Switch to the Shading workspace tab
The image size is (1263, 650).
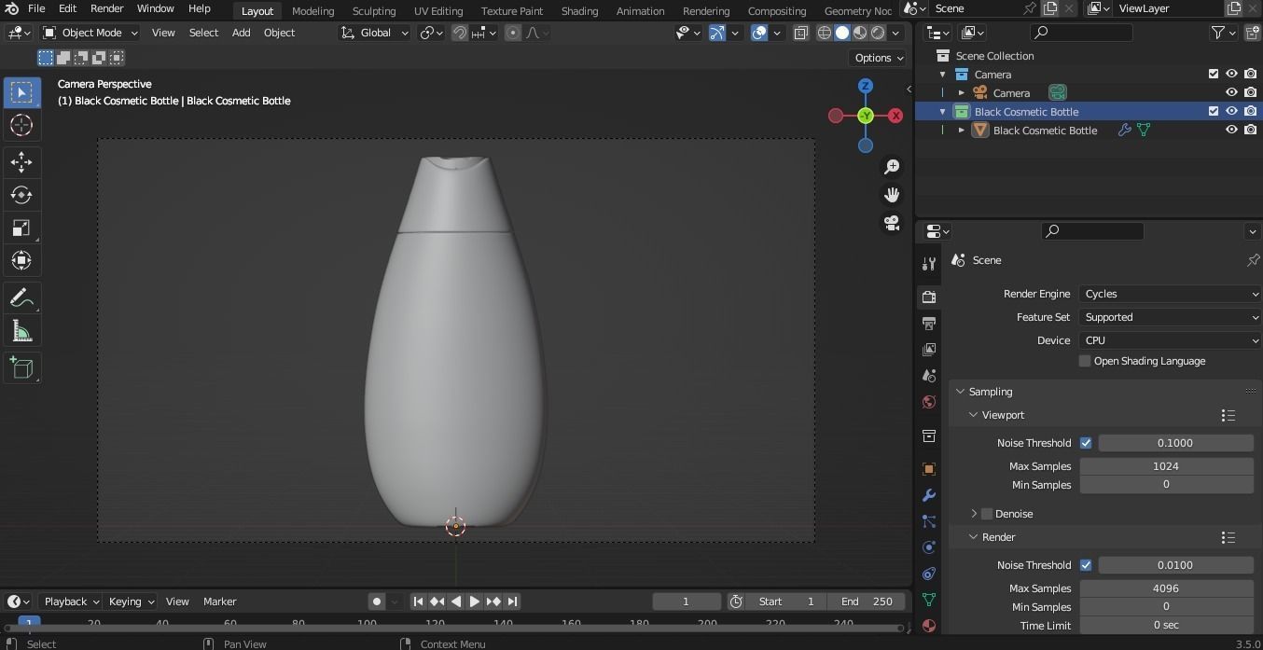tap(579, 10)
